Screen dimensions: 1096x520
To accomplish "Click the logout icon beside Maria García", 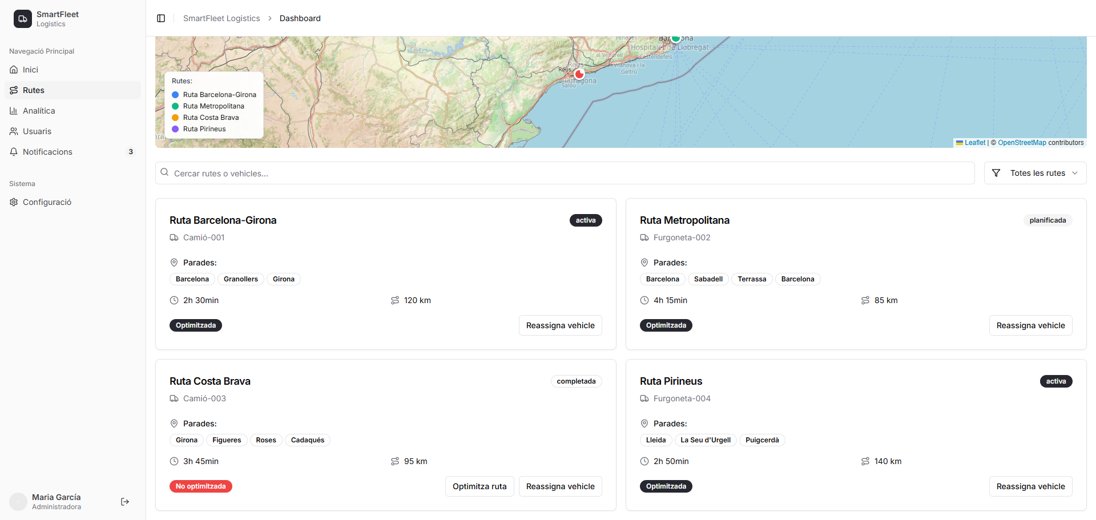I will 125,502.
